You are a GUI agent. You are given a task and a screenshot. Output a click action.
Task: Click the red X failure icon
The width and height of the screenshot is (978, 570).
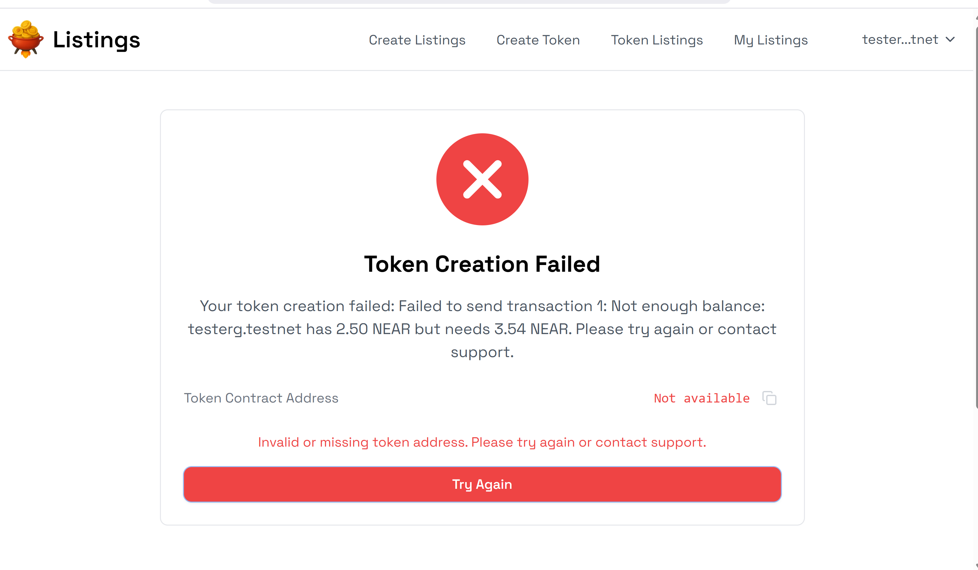coord(482,179)
